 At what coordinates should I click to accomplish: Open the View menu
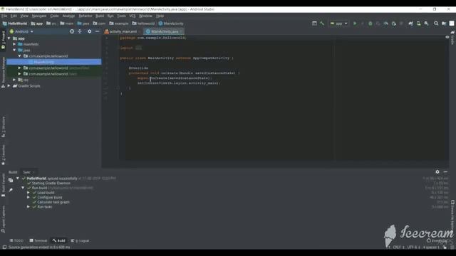point(24,16)
